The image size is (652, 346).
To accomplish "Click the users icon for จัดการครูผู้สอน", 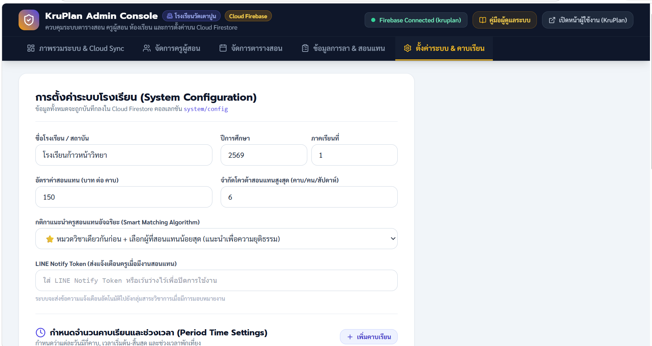I will 147,48.
